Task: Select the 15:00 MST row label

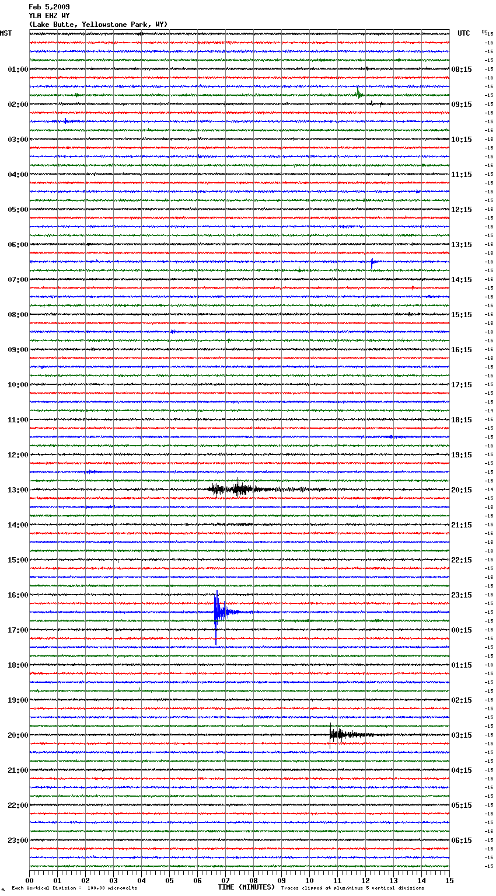Action: [18, 560]
